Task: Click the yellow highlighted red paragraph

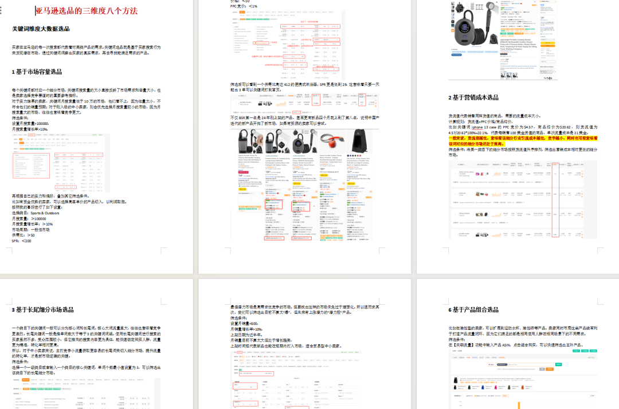Action: (522, 140)
